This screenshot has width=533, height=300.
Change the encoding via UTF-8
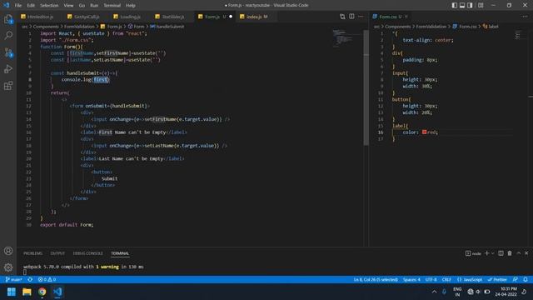tap(431, 279)
